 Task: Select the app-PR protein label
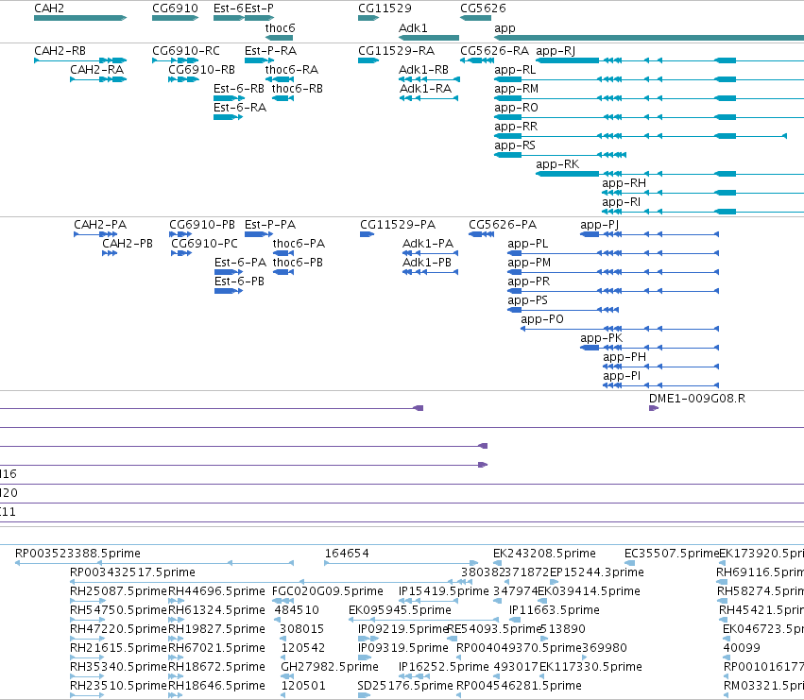[x=529, y=282]
